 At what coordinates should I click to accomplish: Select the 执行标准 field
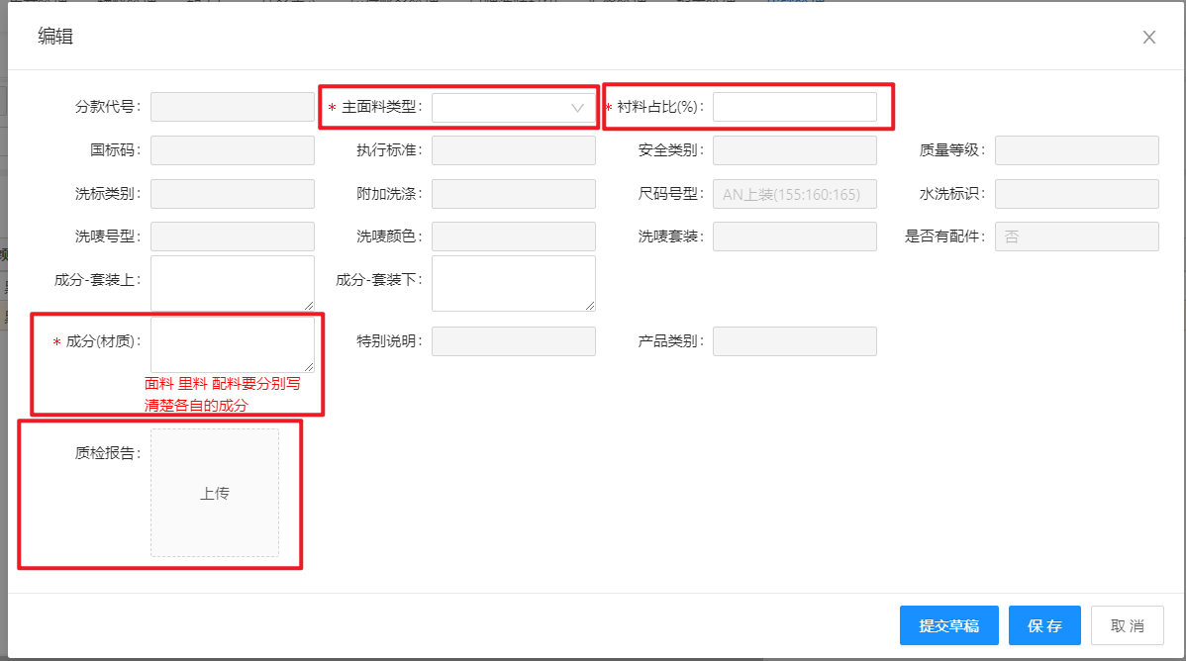click(513, 150)
